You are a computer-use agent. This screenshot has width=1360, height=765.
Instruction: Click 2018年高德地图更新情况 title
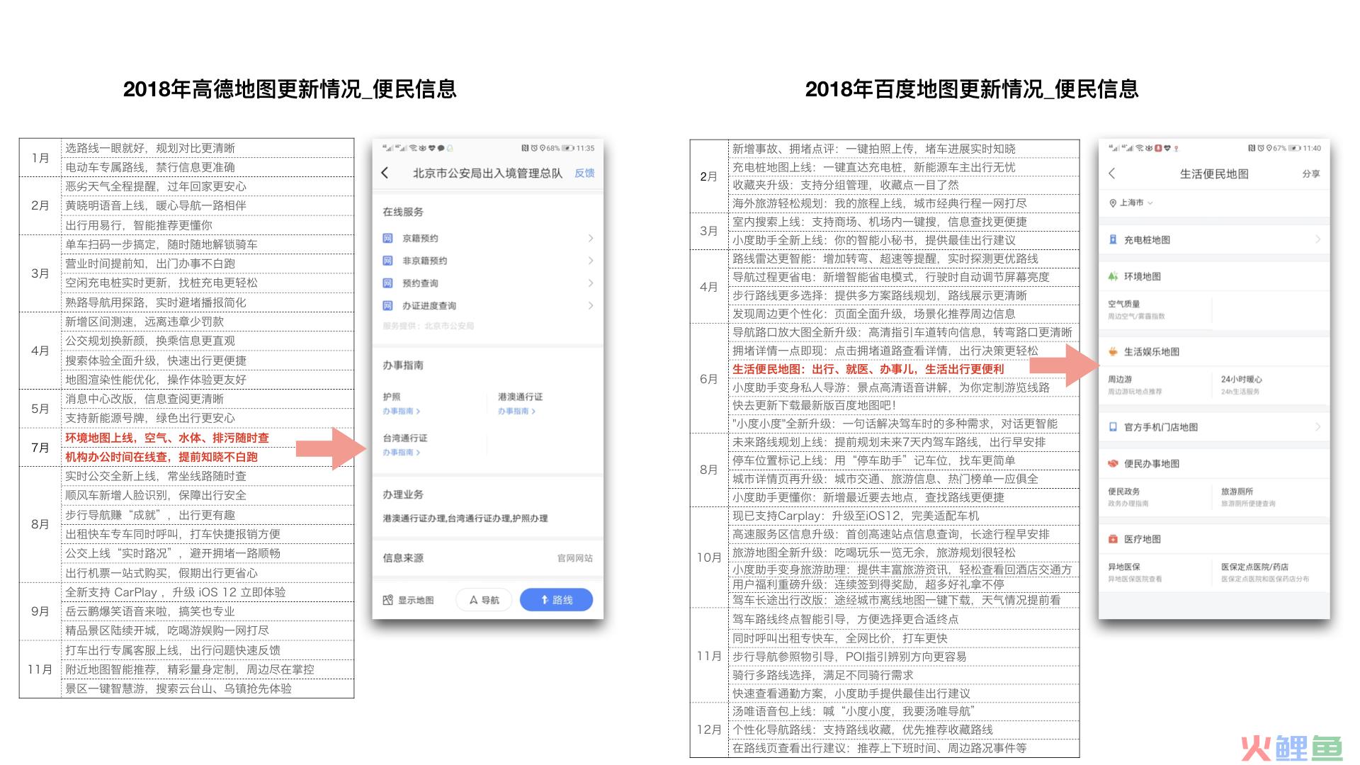290,89
